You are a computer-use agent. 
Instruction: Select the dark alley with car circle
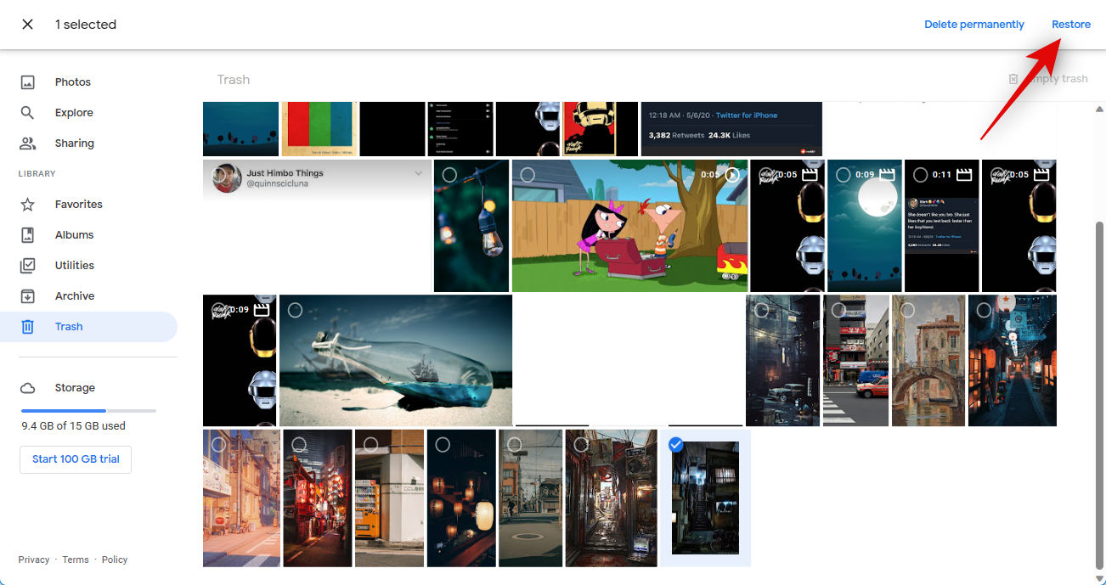click(761, 310)
